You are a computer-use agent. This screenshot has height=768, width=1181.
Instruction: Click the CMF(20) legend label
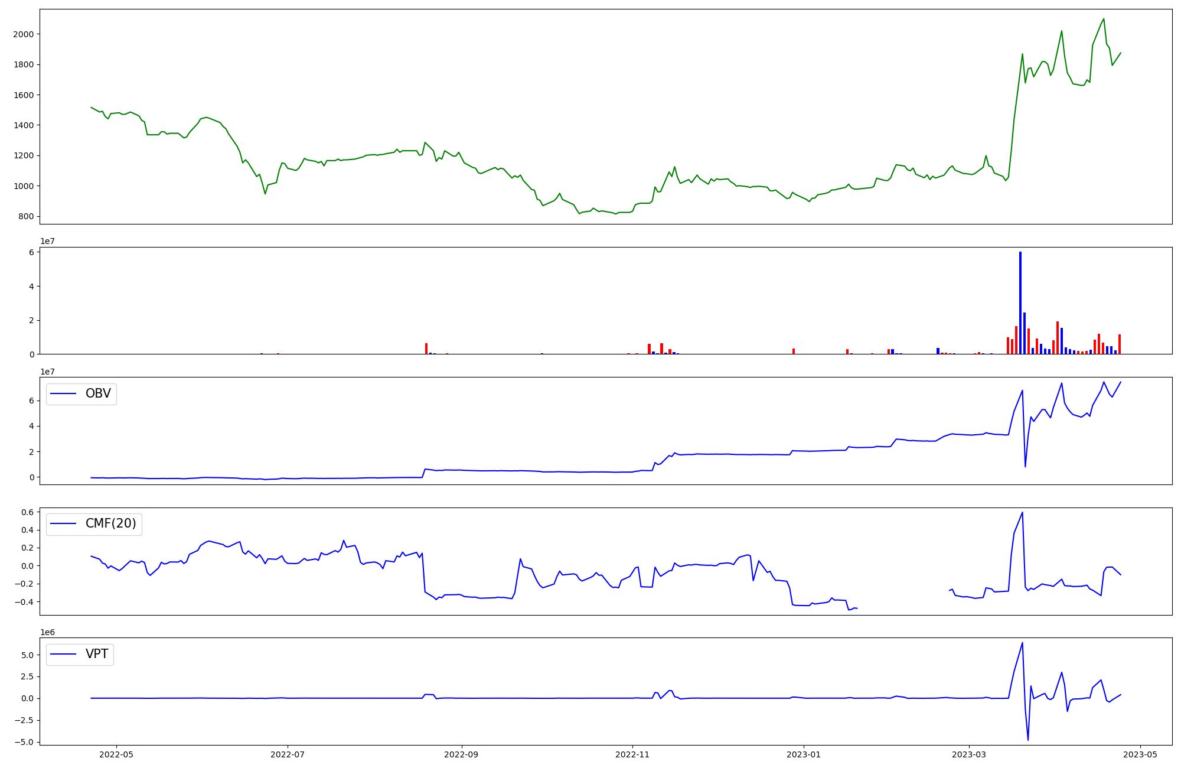click(110, 523)
